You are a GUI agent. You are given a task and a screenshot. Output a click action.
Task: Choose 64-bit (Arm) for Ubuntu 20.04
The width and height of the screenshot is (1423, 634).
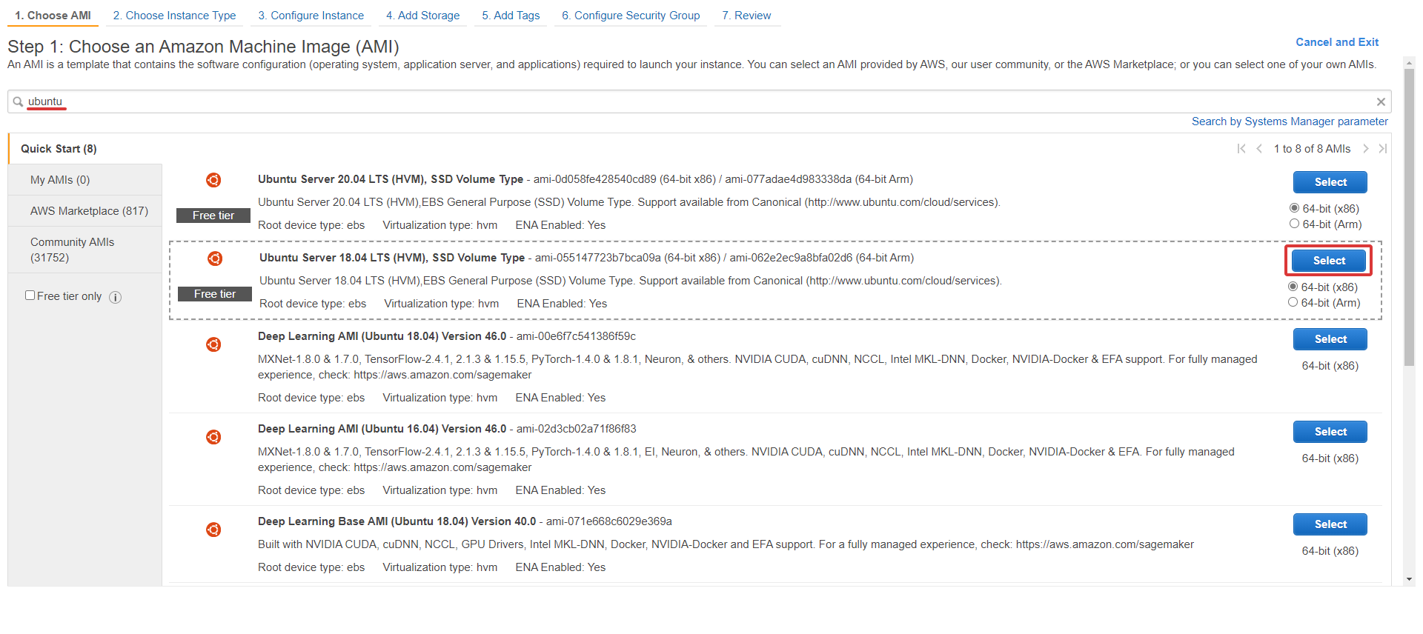click(1294, 224)
